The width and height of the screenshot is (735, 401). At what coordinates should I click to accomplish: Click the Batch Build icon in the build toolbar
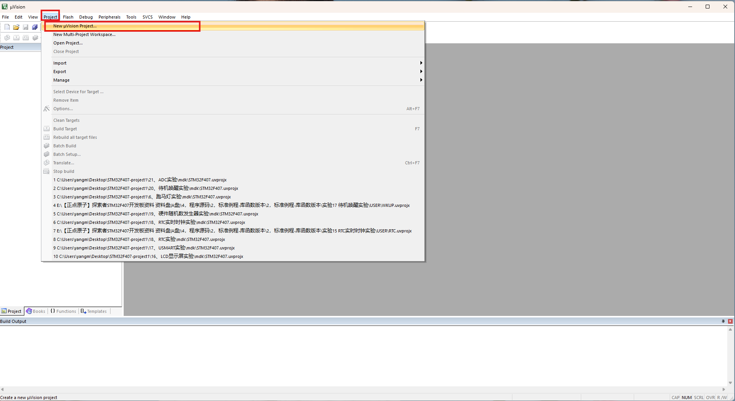point(35,38)
